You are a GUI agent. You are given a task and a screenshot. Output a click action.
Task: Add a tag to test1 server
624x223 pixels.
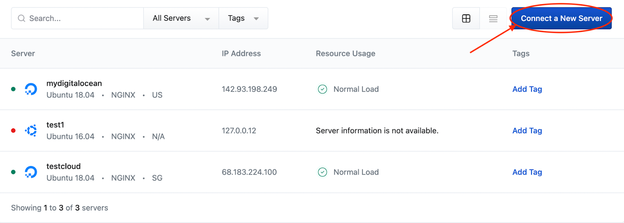(x=527, y=131)
